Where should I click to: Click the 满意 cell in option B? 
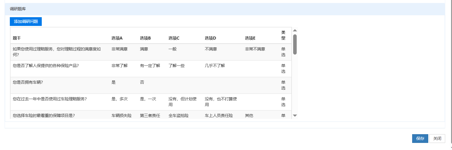point(144,49)
